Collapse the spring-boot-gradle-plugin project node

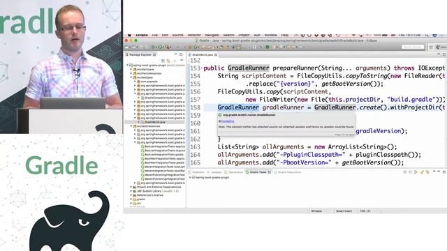[127, 65]
